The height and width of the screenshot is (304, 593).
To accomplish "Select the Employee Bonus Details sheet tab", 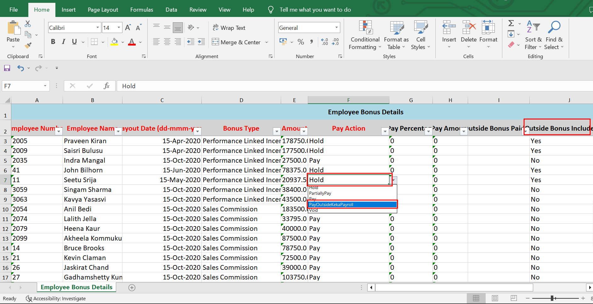I will click(x=76, y=287).
